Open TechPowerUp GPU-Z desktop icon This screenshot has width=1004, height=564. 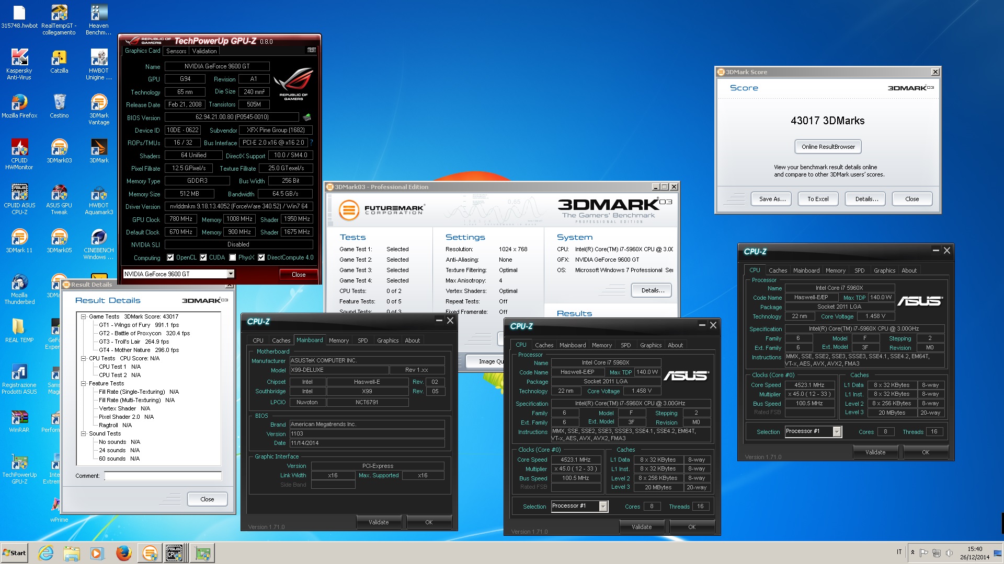click(x=19, y=469)
